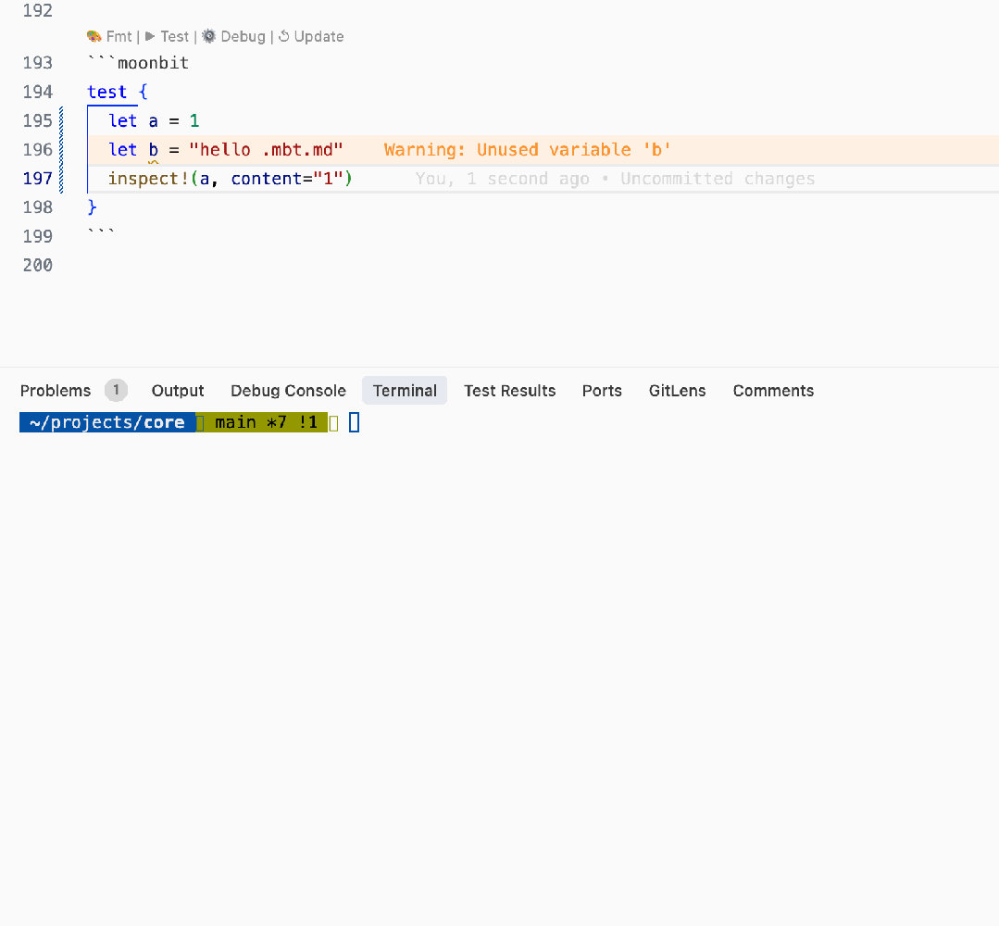Click line number 193 in the gutter
The width and height of the screenshot is (999, 926).
pos(38,63)
